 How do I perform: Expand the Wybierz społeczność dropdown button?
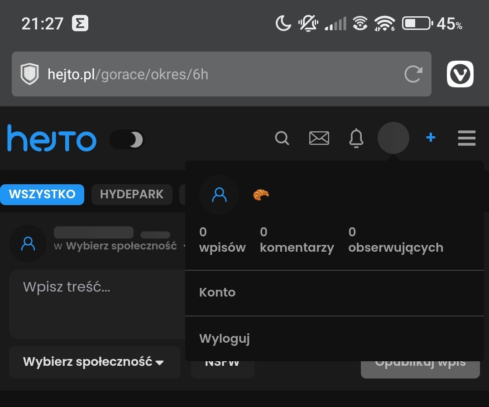(94, 362)
